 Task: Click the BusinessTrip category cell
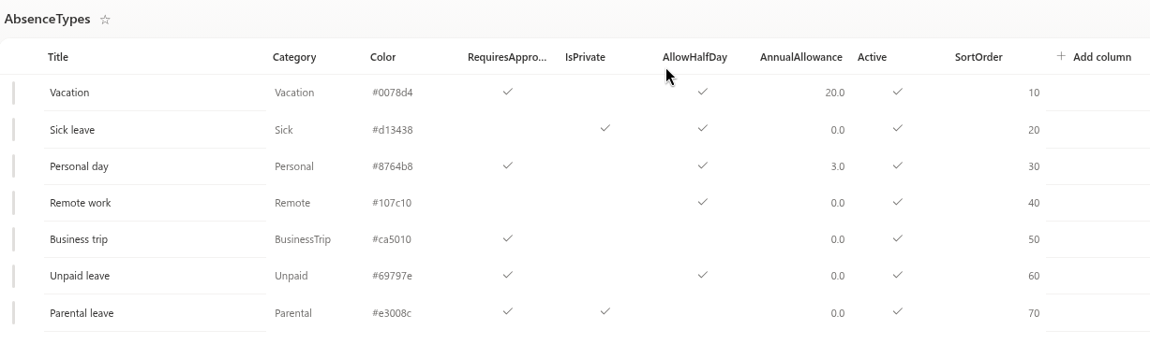[x=303, y=239]
